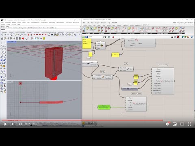Open the canvas zoom percentage dropdown
Viewport: 195px width, 146px height.
[x=96, y=37]
